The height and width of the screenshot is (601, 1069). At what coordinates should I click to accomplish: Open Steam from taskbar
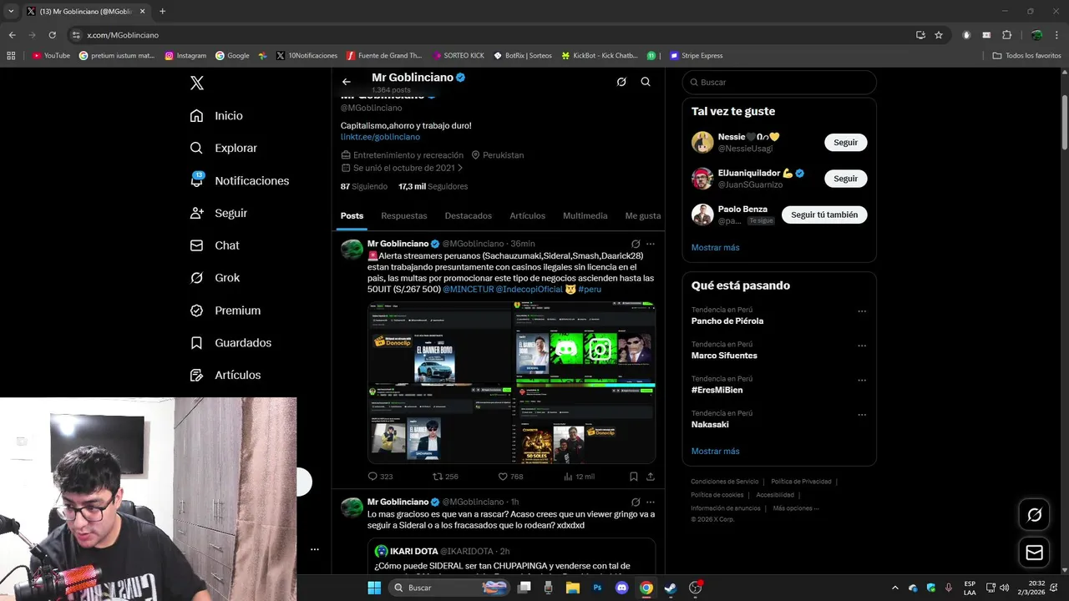(x=670, y=588)
